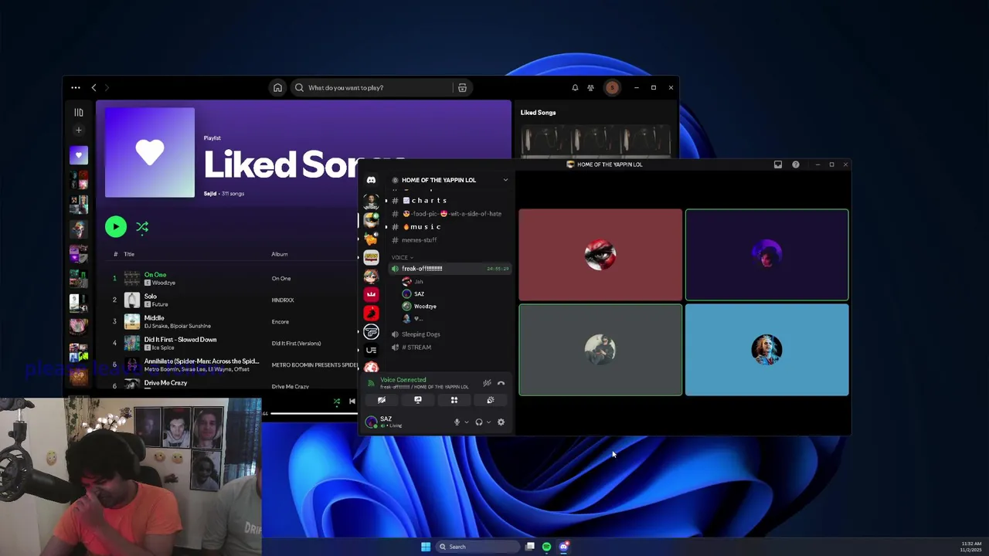This screenshot has height=556, width=989.
Task: Toggle shuffle in Spotify bottom player bar
Action: click(336, 401)
